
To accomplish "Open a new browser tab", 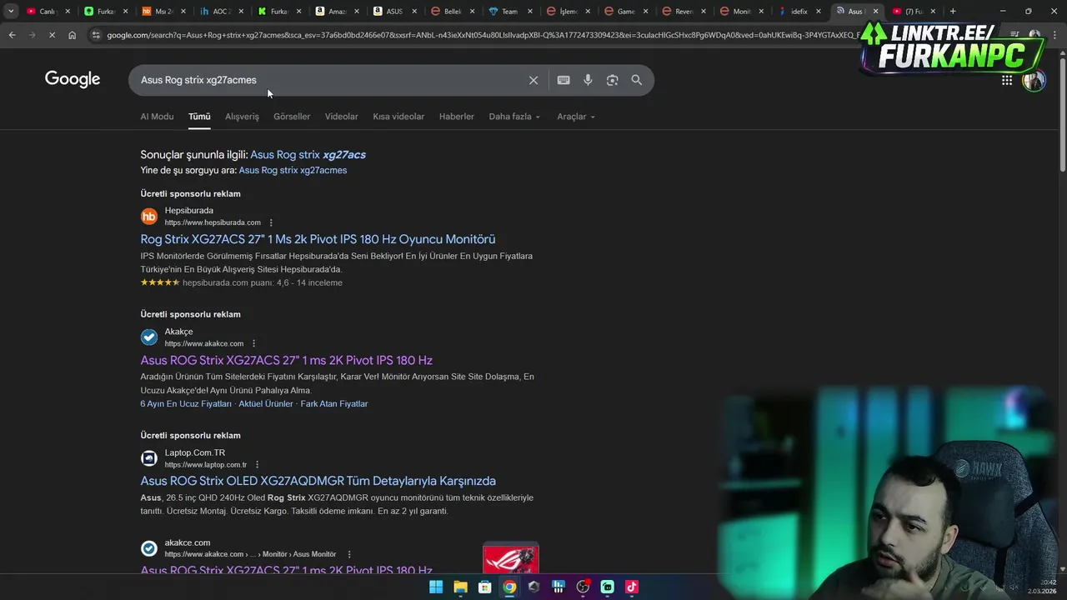I will pyautogui.click(x=953, y=12).
